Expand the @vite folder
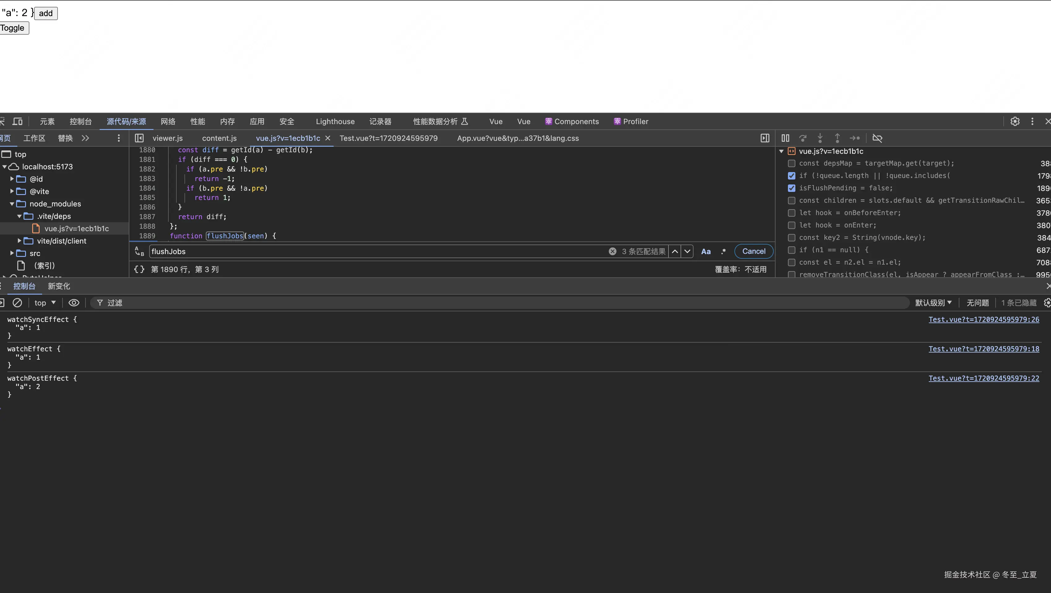 (x=12, y=191)
